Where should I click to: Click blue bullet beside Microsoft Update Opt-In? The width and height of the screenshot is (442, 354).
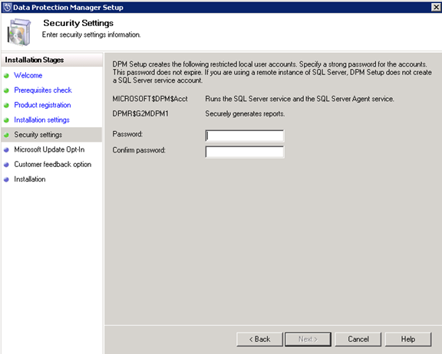point(6,149)
